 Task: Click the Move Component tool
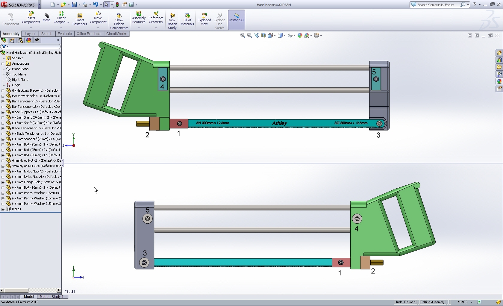[x=98, y=18]
